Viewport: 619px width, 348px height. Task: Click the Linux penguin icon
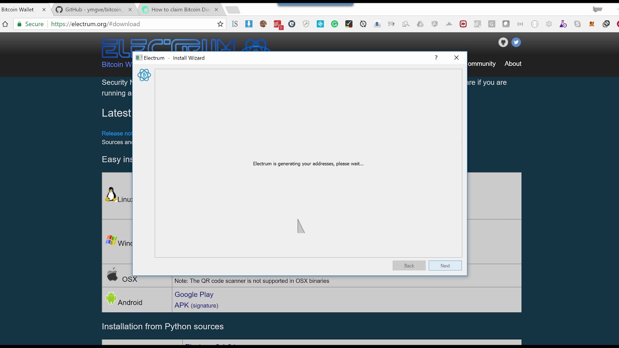tap(111, 194)
